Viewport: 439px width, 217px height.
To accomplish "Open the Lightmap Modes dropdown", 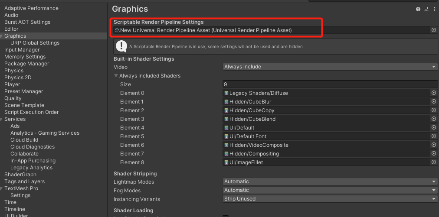I will (x=330, y=181).
